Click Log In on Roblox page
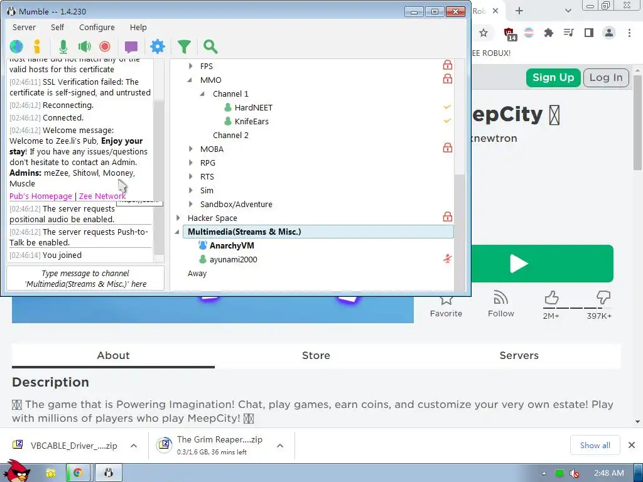Viewport: 643px width, 482px height. pos(606,78)
